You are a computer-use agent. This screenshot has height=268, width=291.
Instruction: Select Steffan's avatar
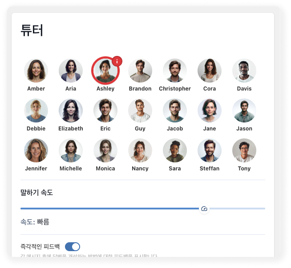click(x=210, y=150)
